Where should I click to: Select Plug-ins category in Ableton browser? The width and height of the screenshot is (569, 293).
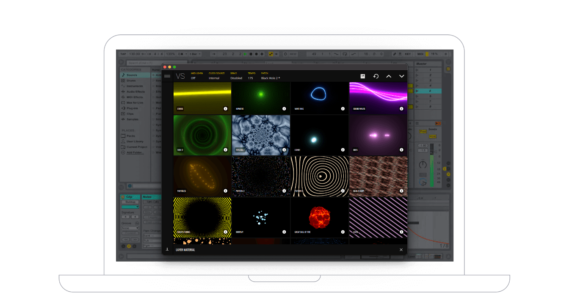click(x=135, y=108)
